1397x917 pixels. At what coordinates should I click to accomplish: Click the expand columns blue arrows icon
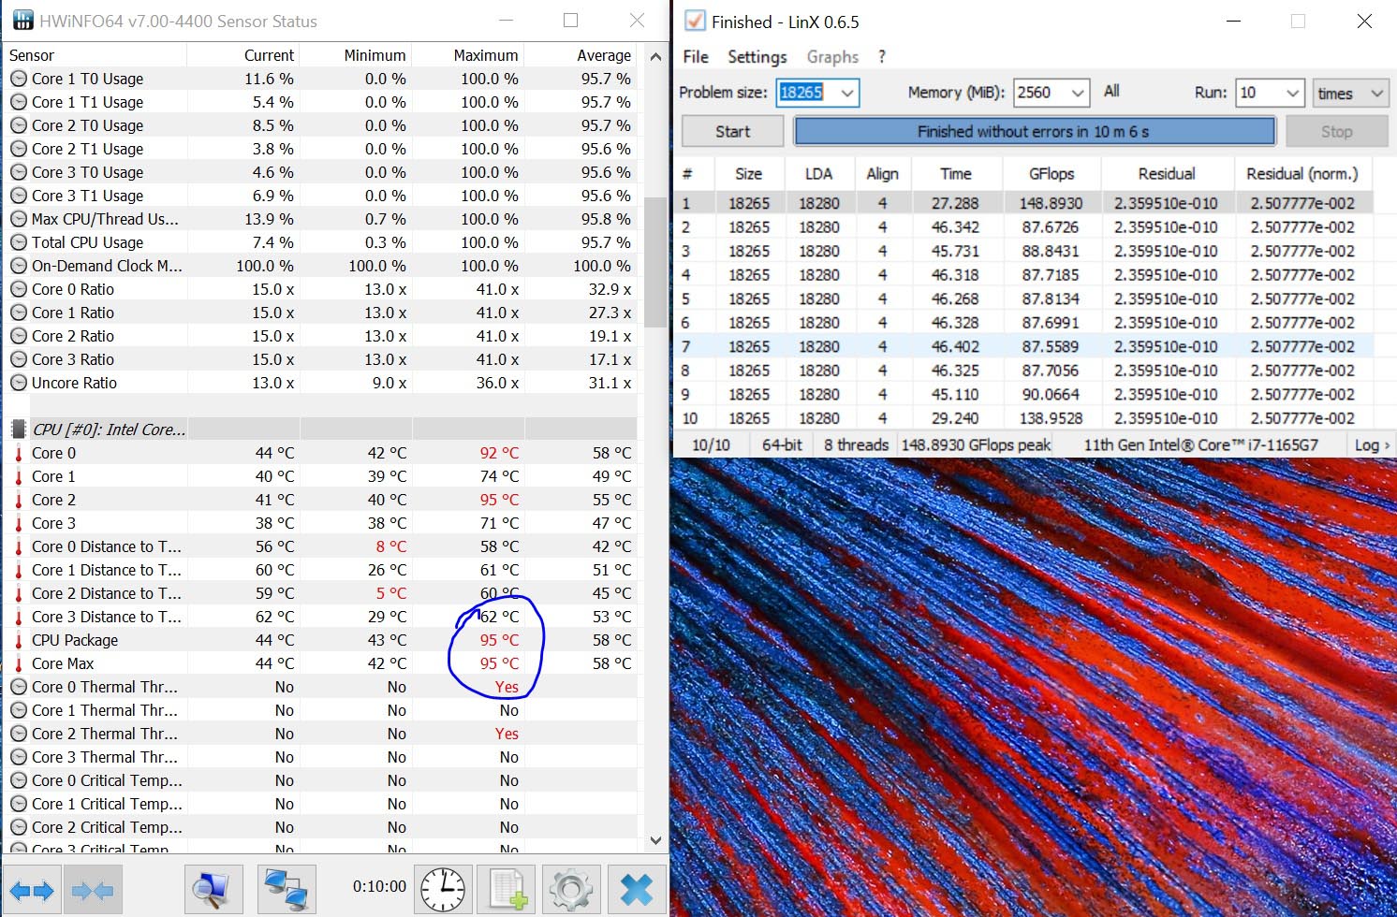pyautogui.click(x=32, y=890)
